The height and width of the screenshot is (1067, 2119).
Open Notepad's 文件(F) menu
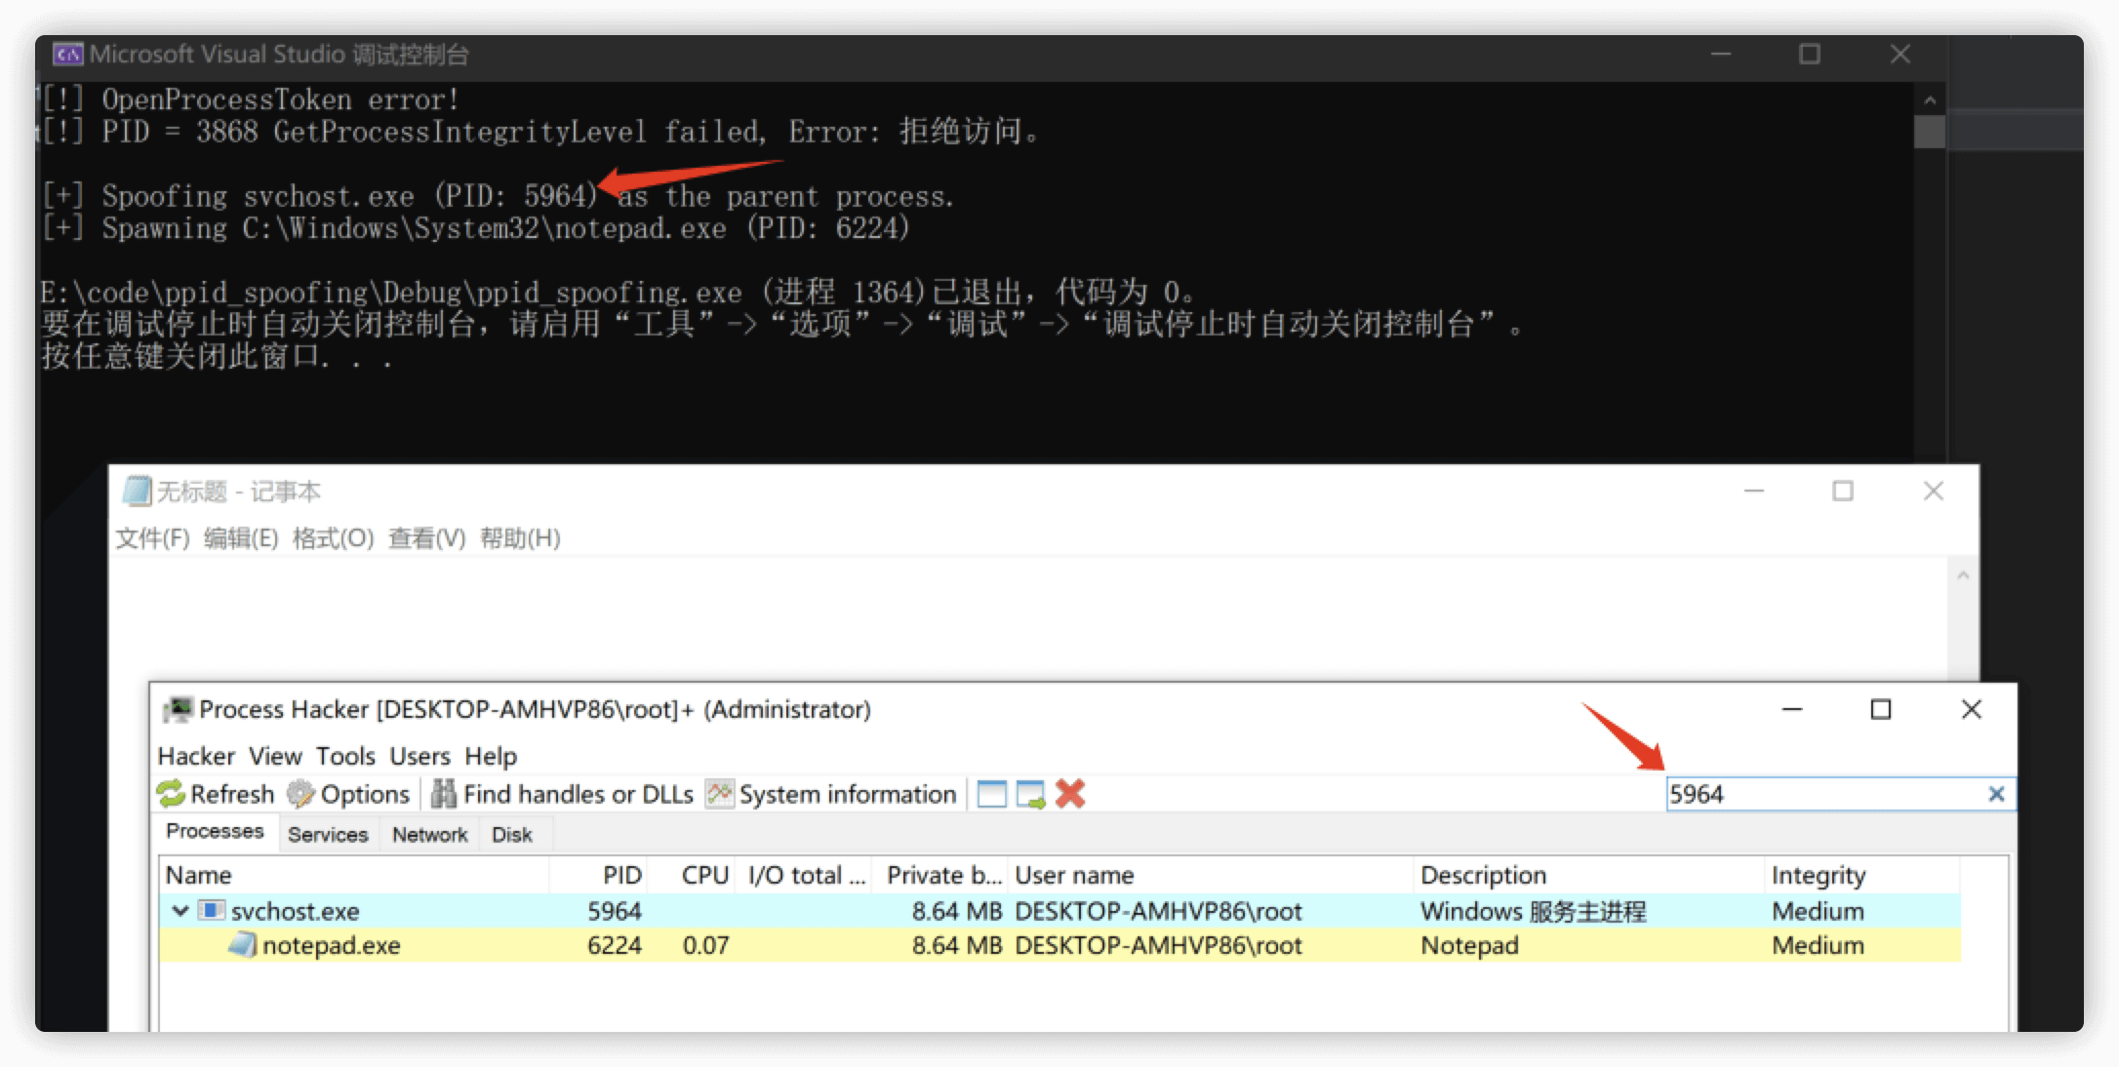(x=152, y=538)
